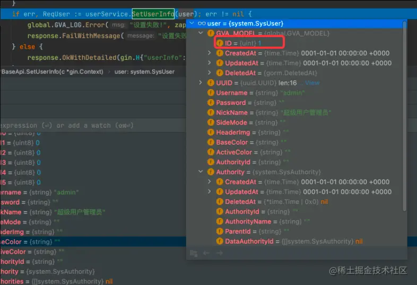Click the field icon beside AuthorityName
The width and height of the screenshot is (417, 285).
220,221
